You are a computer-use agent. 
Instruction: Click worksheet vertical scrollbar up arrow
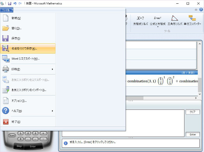pos(200,44)
